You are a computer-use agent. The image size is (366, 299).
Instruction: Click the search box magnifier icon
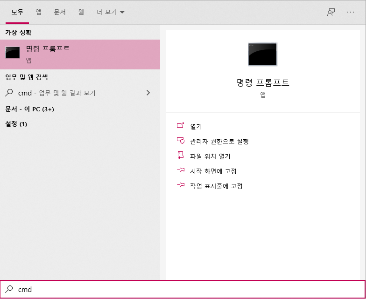click(9, 289)
